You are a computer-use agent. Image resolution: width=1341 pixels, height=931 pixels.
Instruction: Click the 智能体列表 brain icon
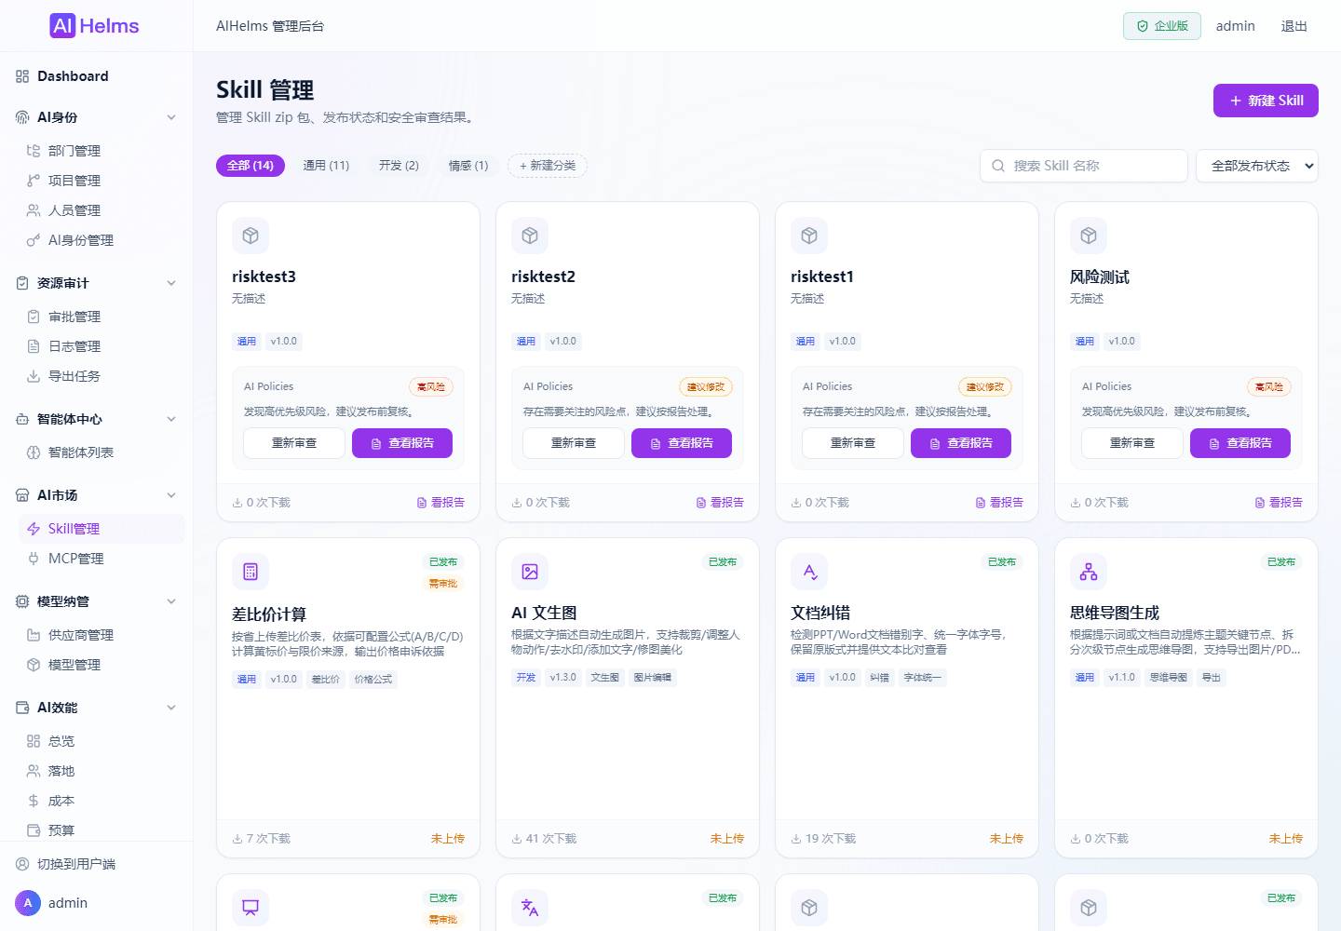[x=34, y=452]
